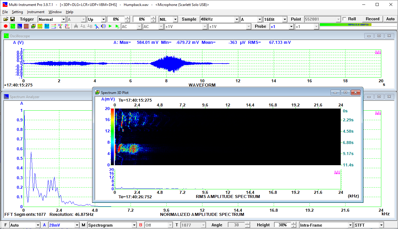Click the red Record dot icon
Image resolution: width=398 pixels, height=229 pixels.
6,26
